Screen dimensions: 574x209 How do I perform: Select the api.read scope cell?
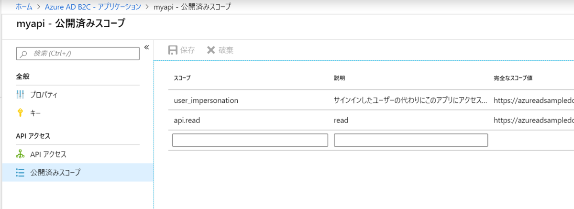coord(187,120)
